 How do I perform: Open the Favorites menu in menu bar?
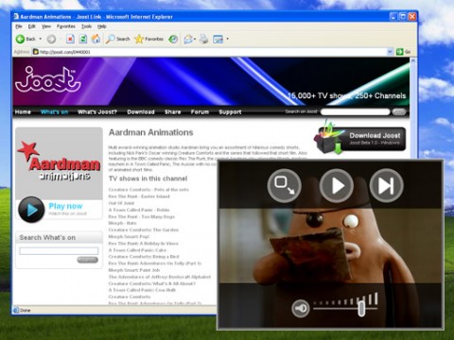pyautogui.click(x=66, y=26)
